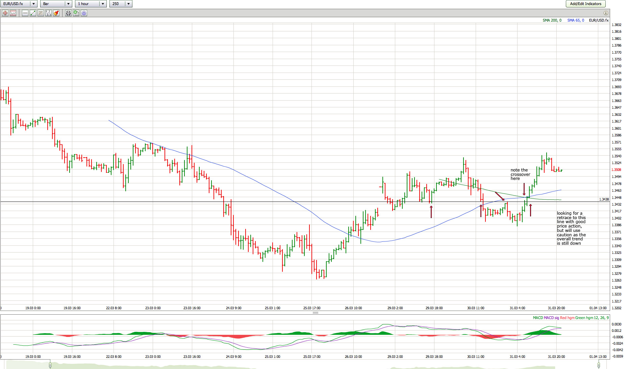The image size is (628, 369).
Task: Select the horizontal line drawing tool
Action: click(x=25, y=13)
